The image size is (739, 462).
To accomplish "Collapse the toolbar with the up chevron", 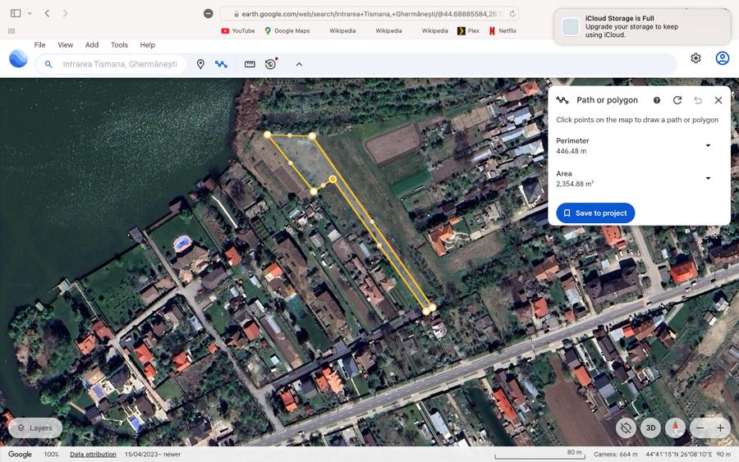I will pyautogui.click(x=299, y=64).
